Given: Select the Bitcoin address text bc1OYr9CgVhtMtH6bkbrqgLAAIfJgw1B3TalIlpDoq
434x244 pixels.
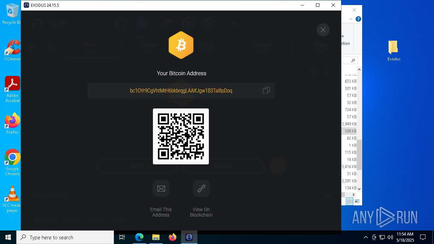Looking at the screenshot, I should [x=181, y=90].
